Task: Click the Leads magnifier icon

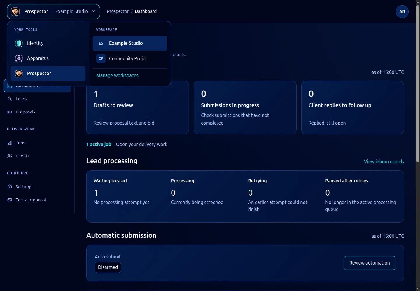Action: [10, 99]
